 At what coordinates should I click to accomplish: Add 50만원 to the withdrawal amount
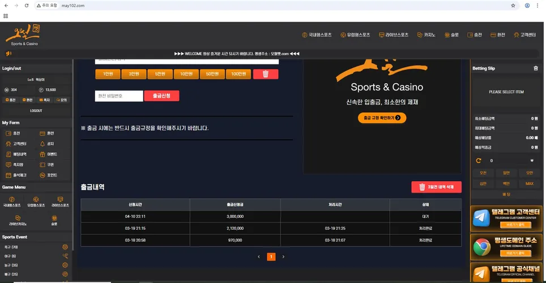click(212, 74)
